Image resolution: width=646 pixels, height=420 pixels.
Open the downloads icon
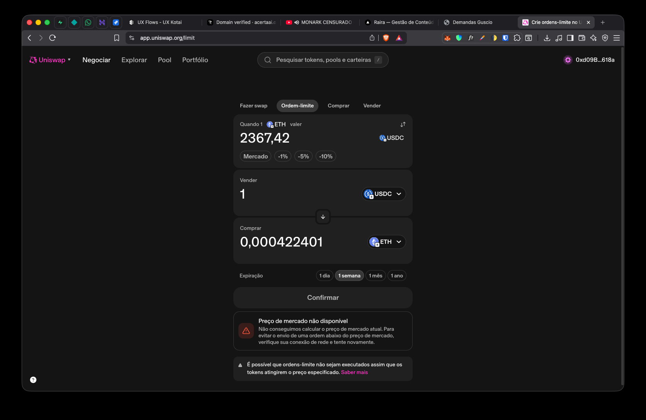[547, 38]
